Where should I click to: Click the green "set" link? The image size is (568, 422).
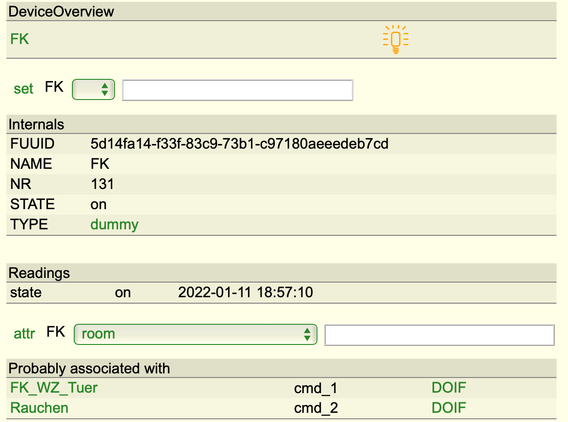coord(23,89)
